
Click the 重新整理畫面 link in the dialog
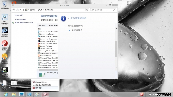point(77,30)
